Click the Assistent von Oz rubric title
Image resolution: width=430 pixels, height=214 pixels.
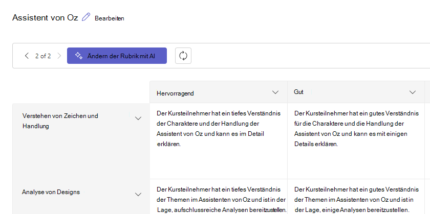point(45,17)
